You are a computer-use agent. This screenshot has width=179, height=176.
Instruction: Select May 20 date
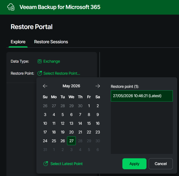click(71, 132)
